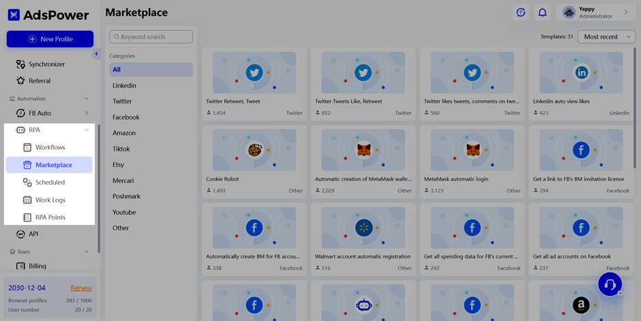This screenshot has height=321, width=641.
Task: Open Walmart account automatic registration template
Action: click(x=363, y=239)
